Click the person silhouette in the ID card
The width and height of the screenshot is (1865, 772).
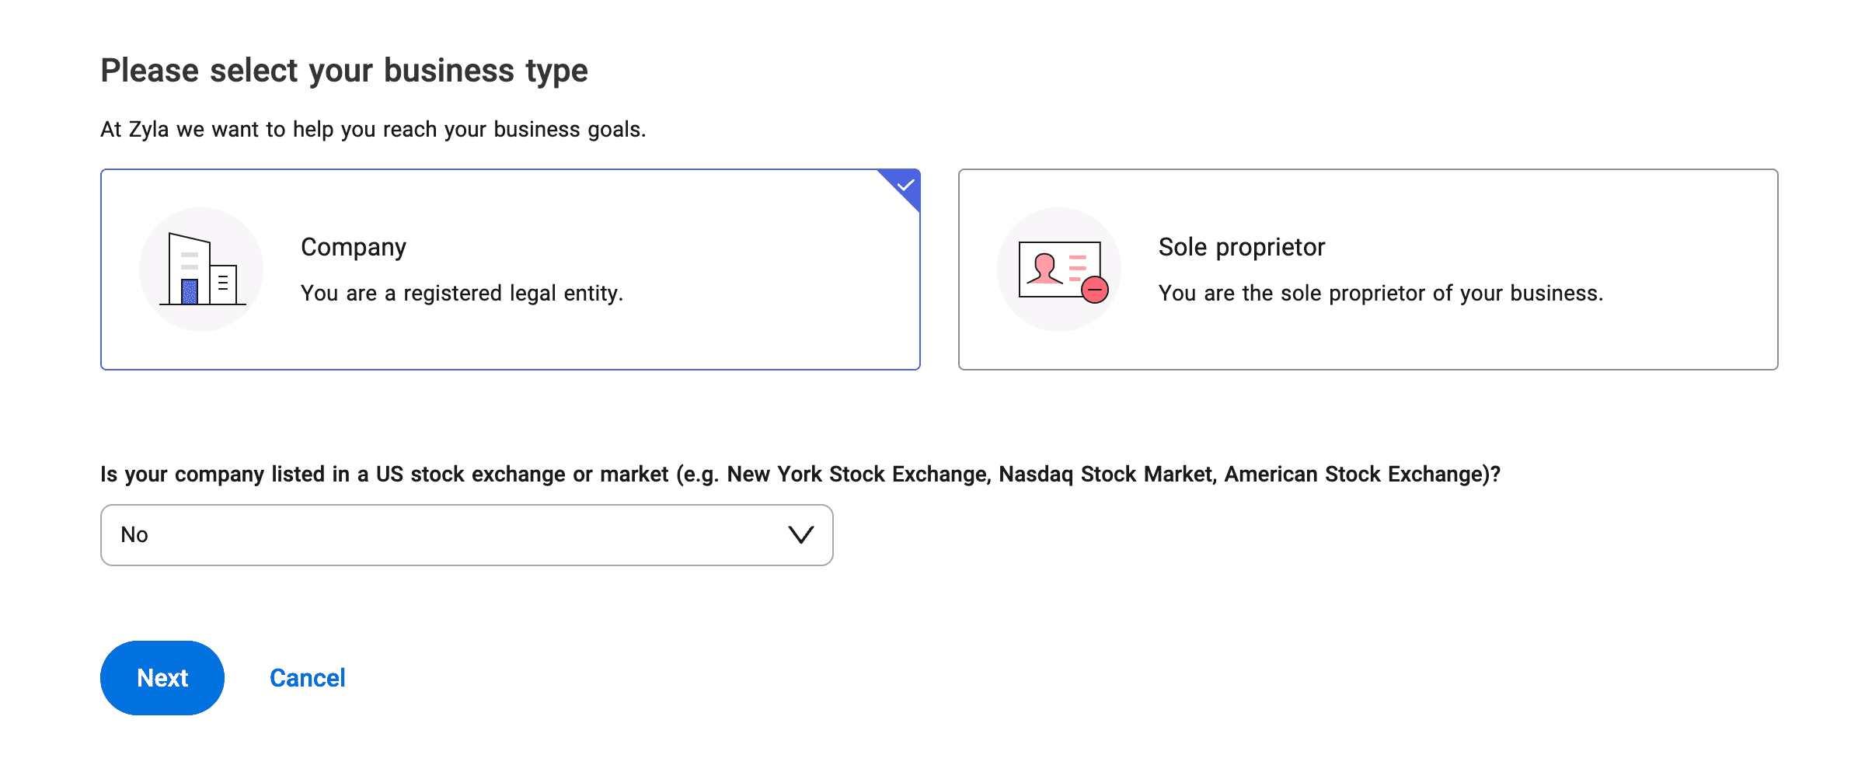click(1044, 269)
